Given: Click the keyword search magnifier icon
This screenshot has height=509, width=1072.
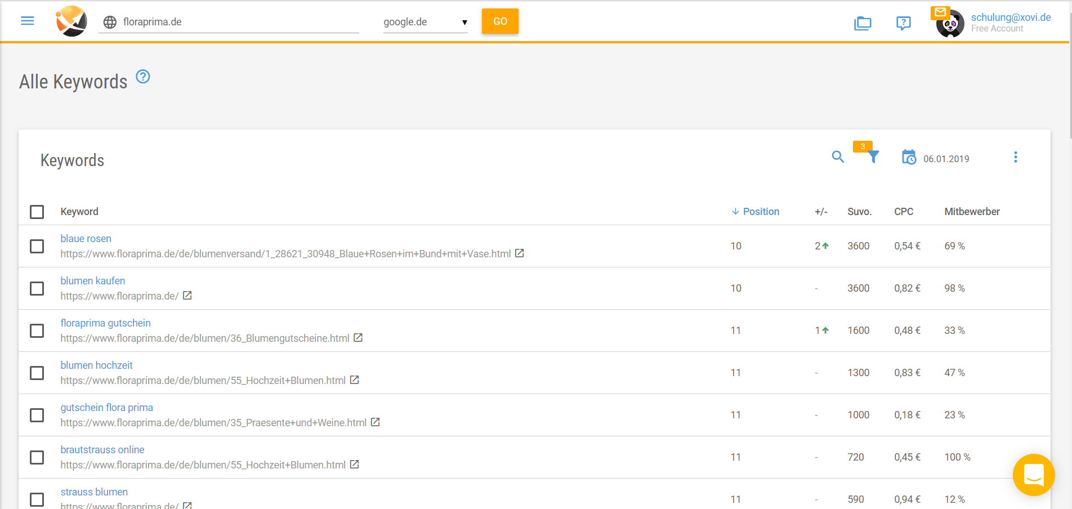Looking at the screenshot, I should tap(838, 157).
